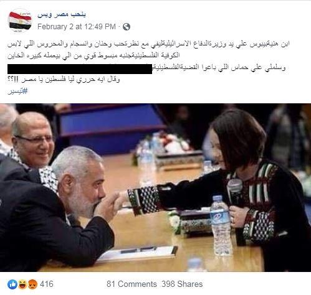Click the globe public audience icon
Image resolution: width=311 pixels, height=295 pixels.
127,27
